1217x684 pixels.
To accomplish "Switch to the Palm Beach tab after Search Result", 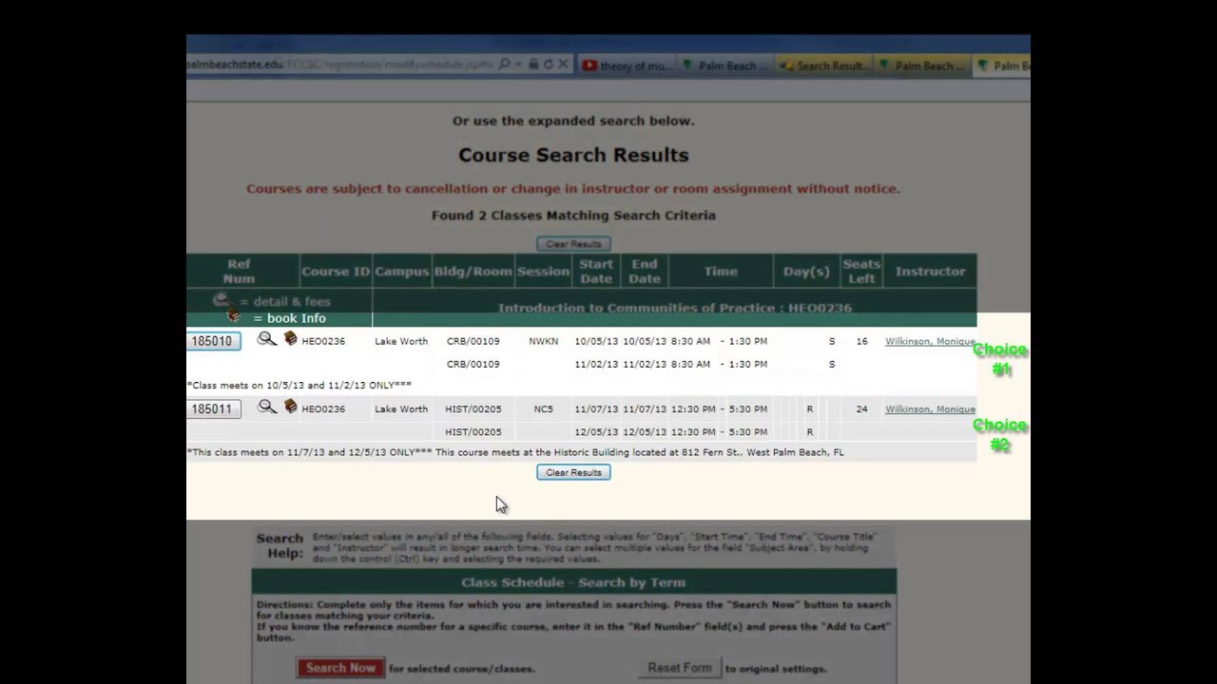I will tap(921, 66).
